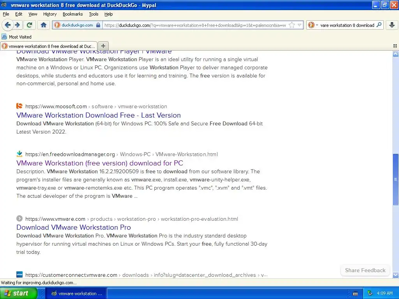Open the URL history dropdown arrow
The image size is (399, 299).
pos(300,25)
